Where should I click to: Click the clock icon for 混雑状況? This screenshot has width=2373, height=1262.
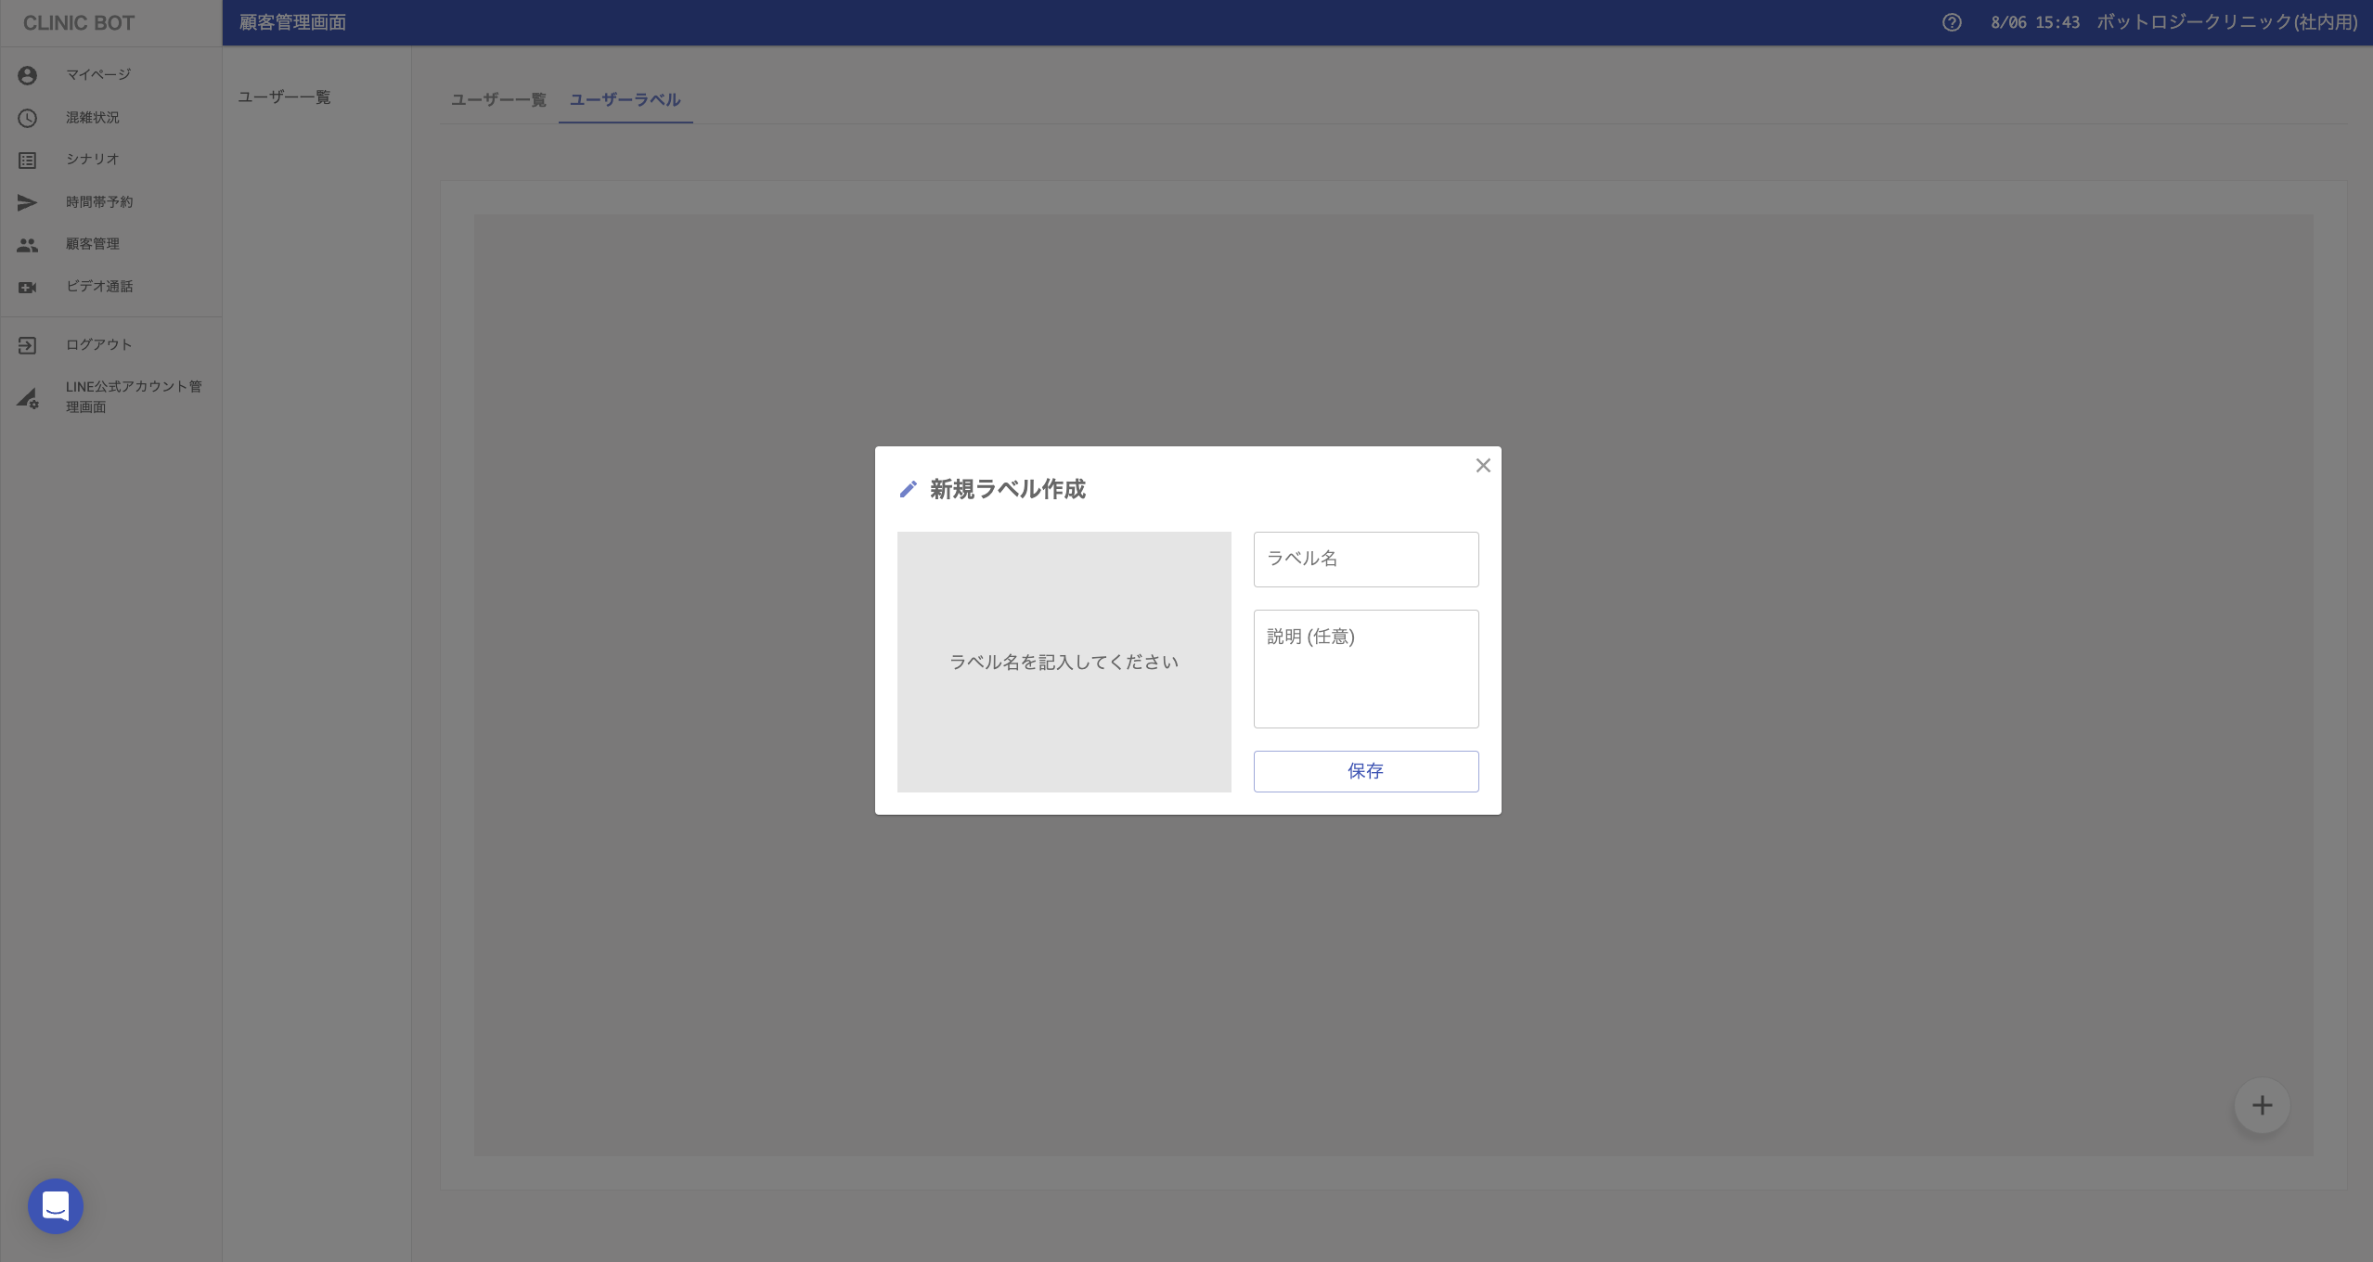pos(27,118)
